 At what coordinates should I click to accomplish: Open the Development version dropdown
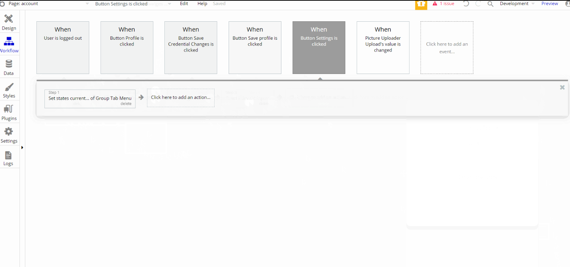517,4
